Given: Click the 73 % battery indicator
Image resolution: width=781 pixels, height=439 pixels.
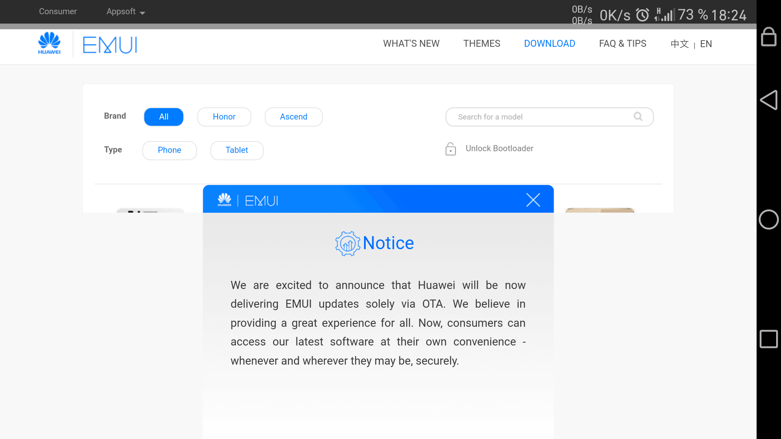Looking at the screenshot, I should [x=693, y=15].
